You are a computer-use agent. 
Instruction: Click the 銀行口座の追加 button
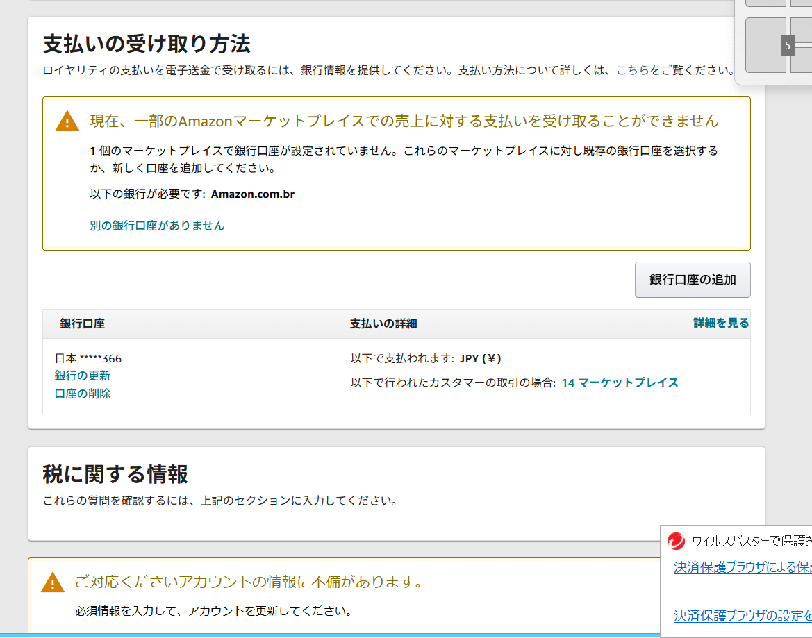[x=693, y=280]
